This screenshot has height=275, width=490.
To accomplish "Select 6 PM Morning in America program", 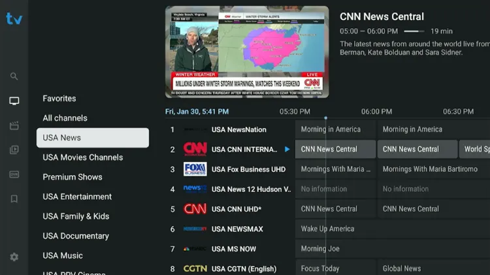I will point(434,129).
